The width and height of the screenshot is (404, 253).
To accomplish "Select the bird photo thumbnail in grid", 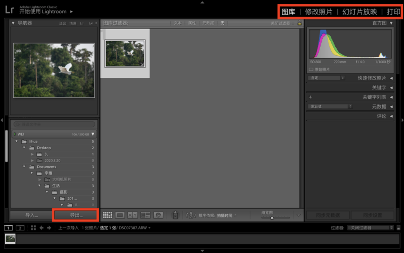I will point(125,53).
